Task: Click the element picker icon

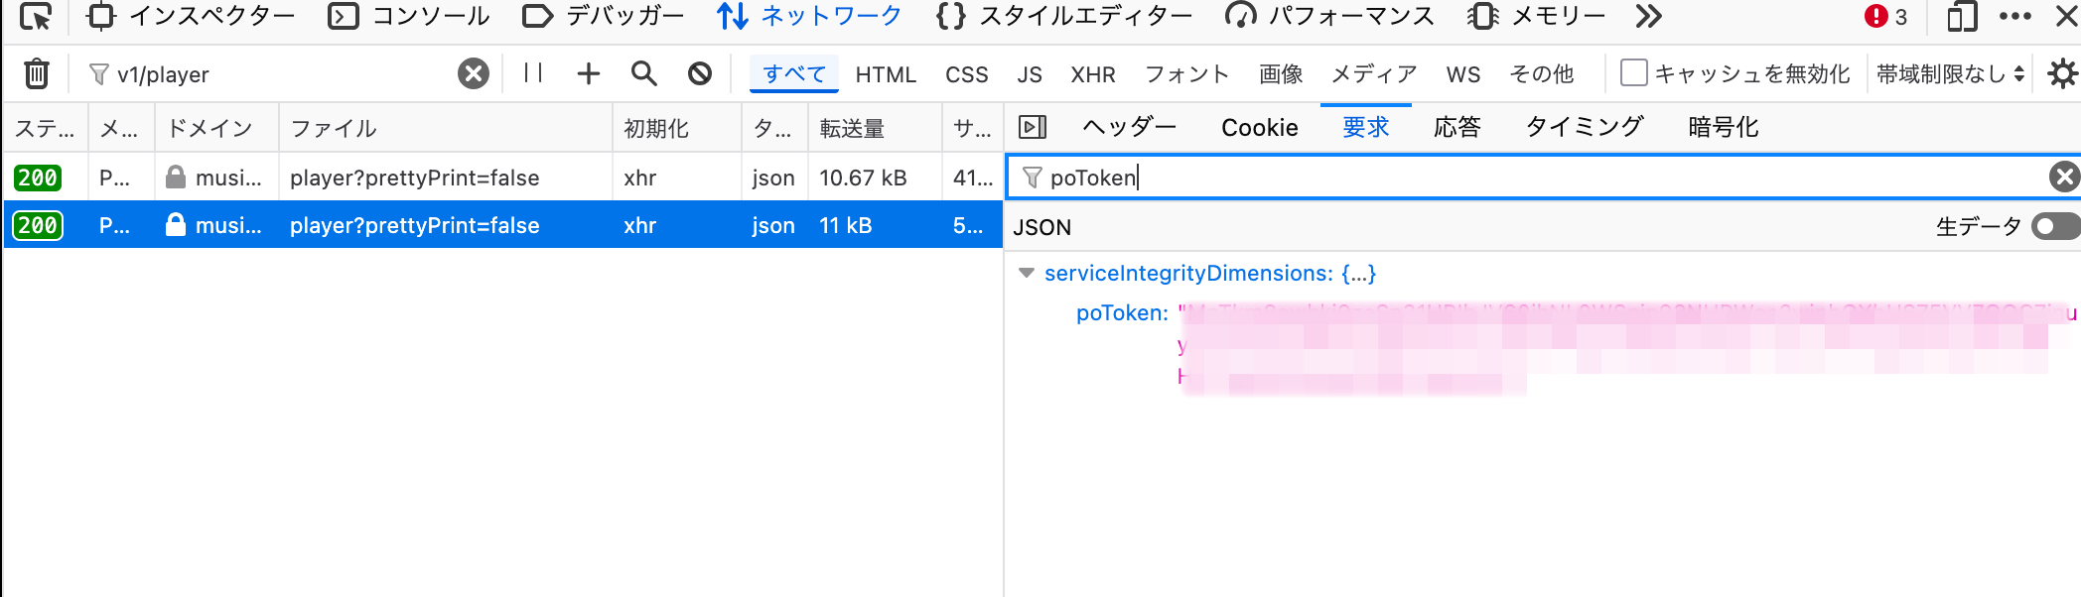Action: pyautogui.click(x=36, y=16)
